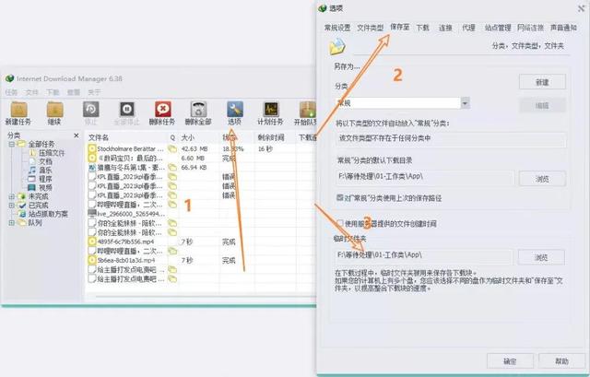Image resolution: width=590 pixels, height=377 pixels.
Task: Click the 42.63 MB size cell
Action: pos(195,148)
